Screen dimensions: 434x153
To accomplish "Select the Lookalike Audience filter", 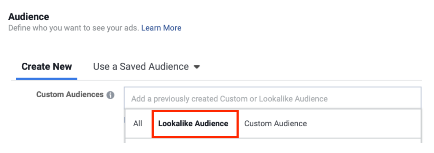I will 193,124.
